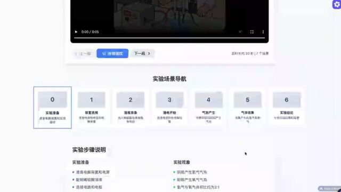
Task: Click the blue continuous play button
Action: coord(112,53)
